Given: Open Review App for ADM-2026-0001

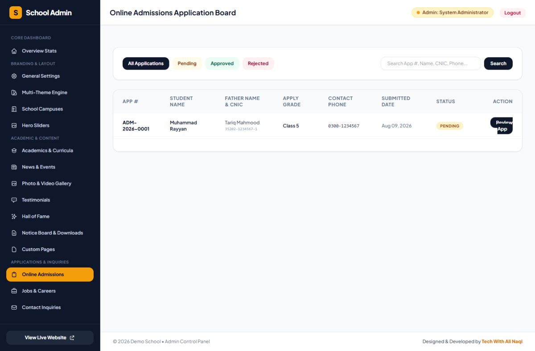Looking at the screenshot, I should click(x=502, y=126).
